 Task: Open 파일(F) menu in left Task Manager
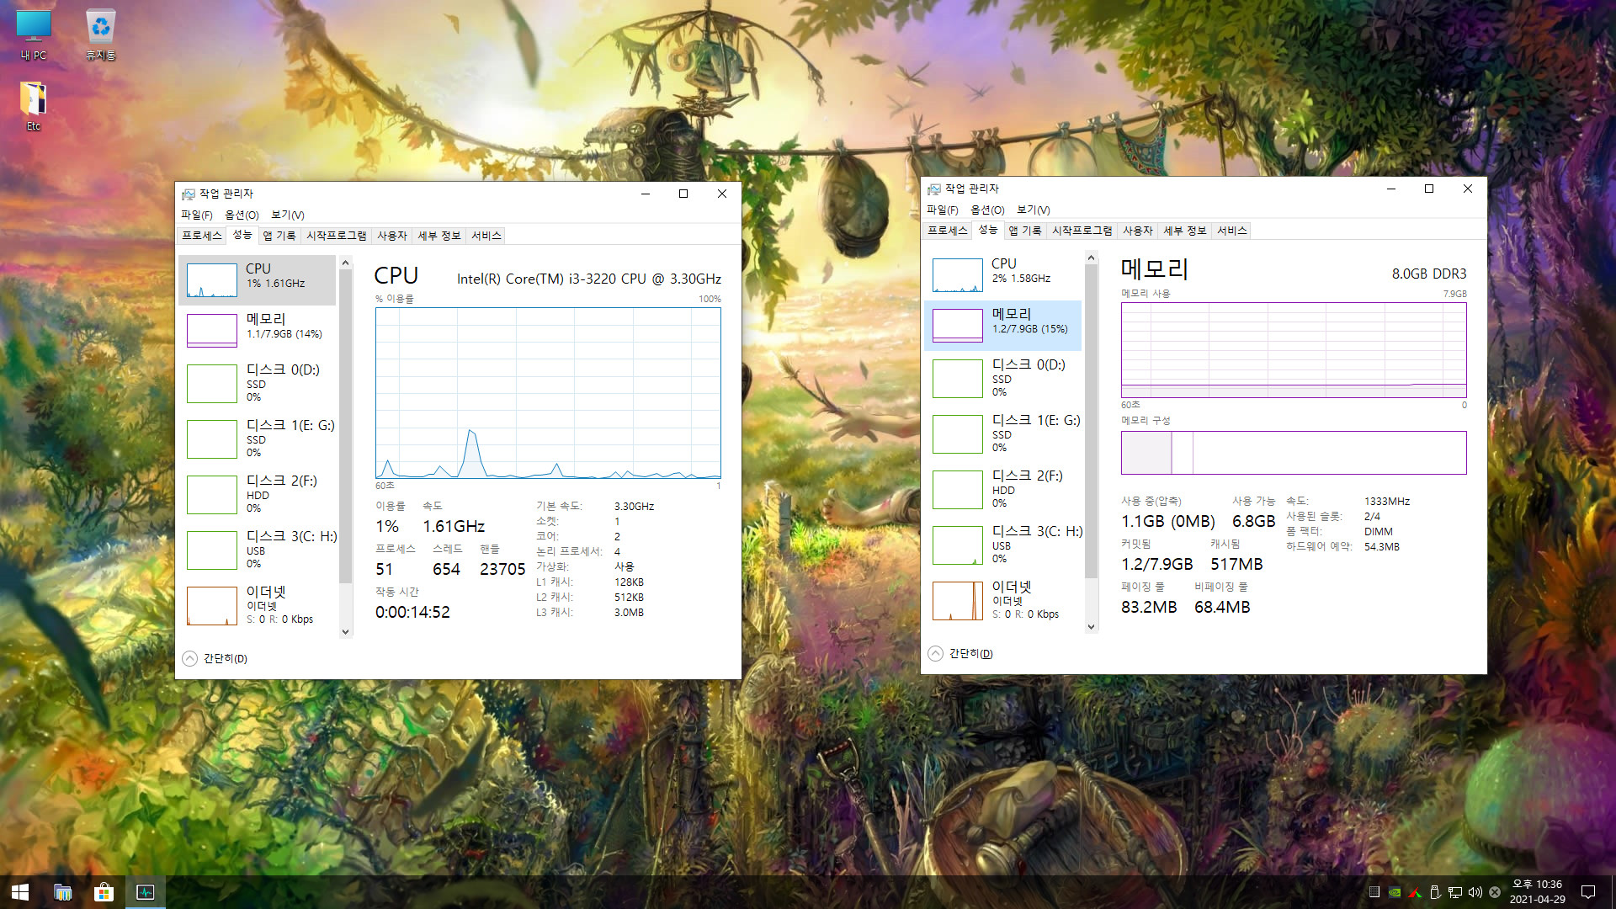(197, 215)
